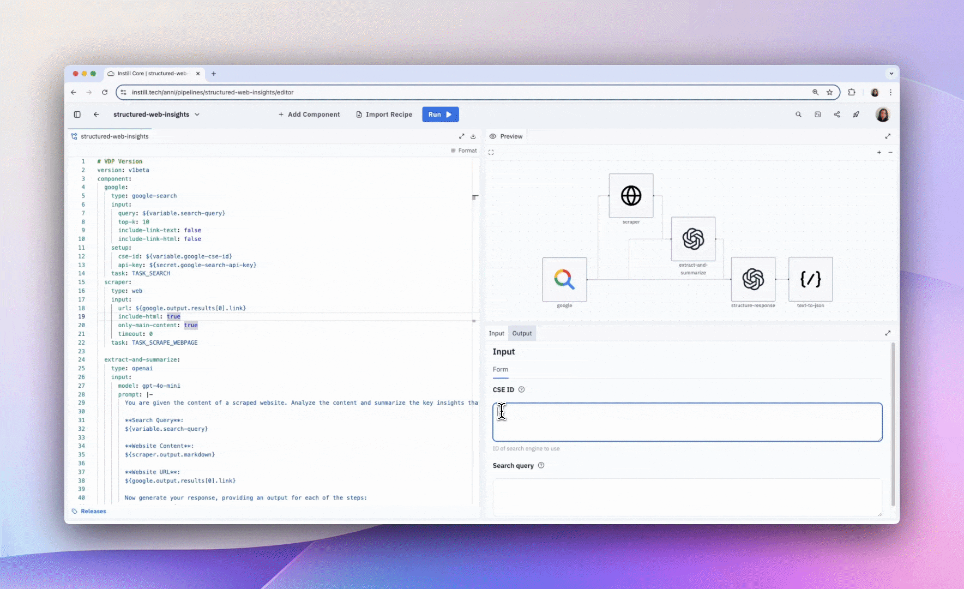
Task: Click the 'task: TASK_SEARCH' line
Action: pyautogui.click(x=141, y=273)
